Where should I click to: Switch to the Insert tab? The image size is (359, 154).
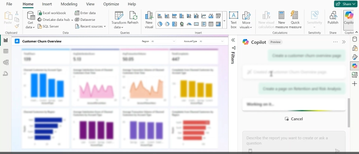pyautogui.click(x=47, y=4)
